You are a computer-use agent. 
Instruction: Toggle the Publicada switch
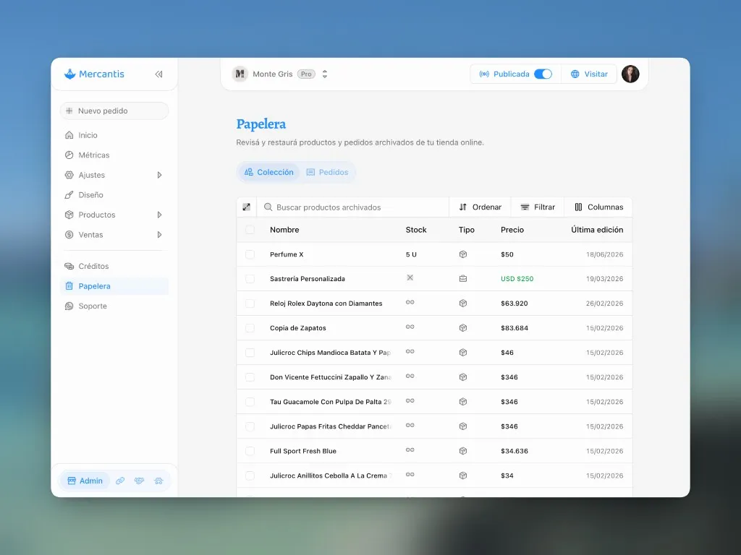(543, 74)
